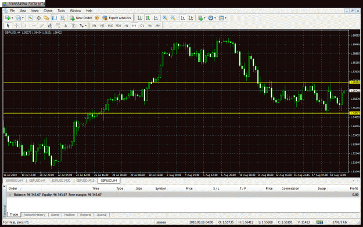The width and height of the screenshot is (363, 227).
Task: Toggle the Terminal panel icon
Action: click(55, 18)
